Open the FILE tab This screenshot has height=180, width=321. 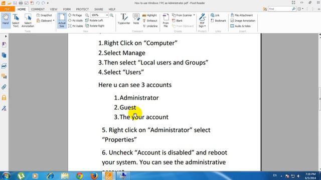click(7, 9)
